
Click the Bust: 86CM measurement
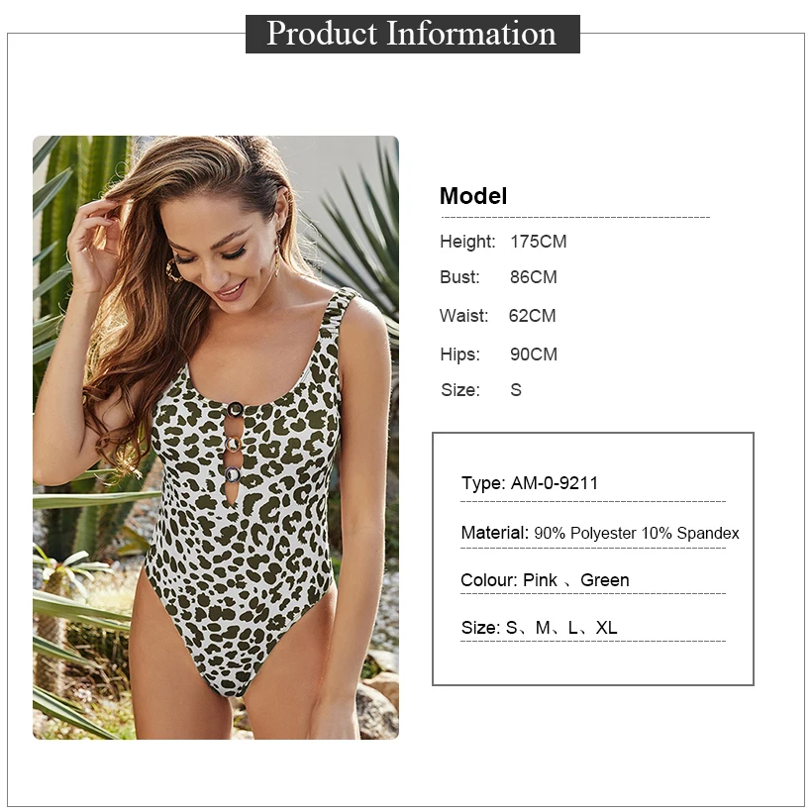(x=498, y=277)
